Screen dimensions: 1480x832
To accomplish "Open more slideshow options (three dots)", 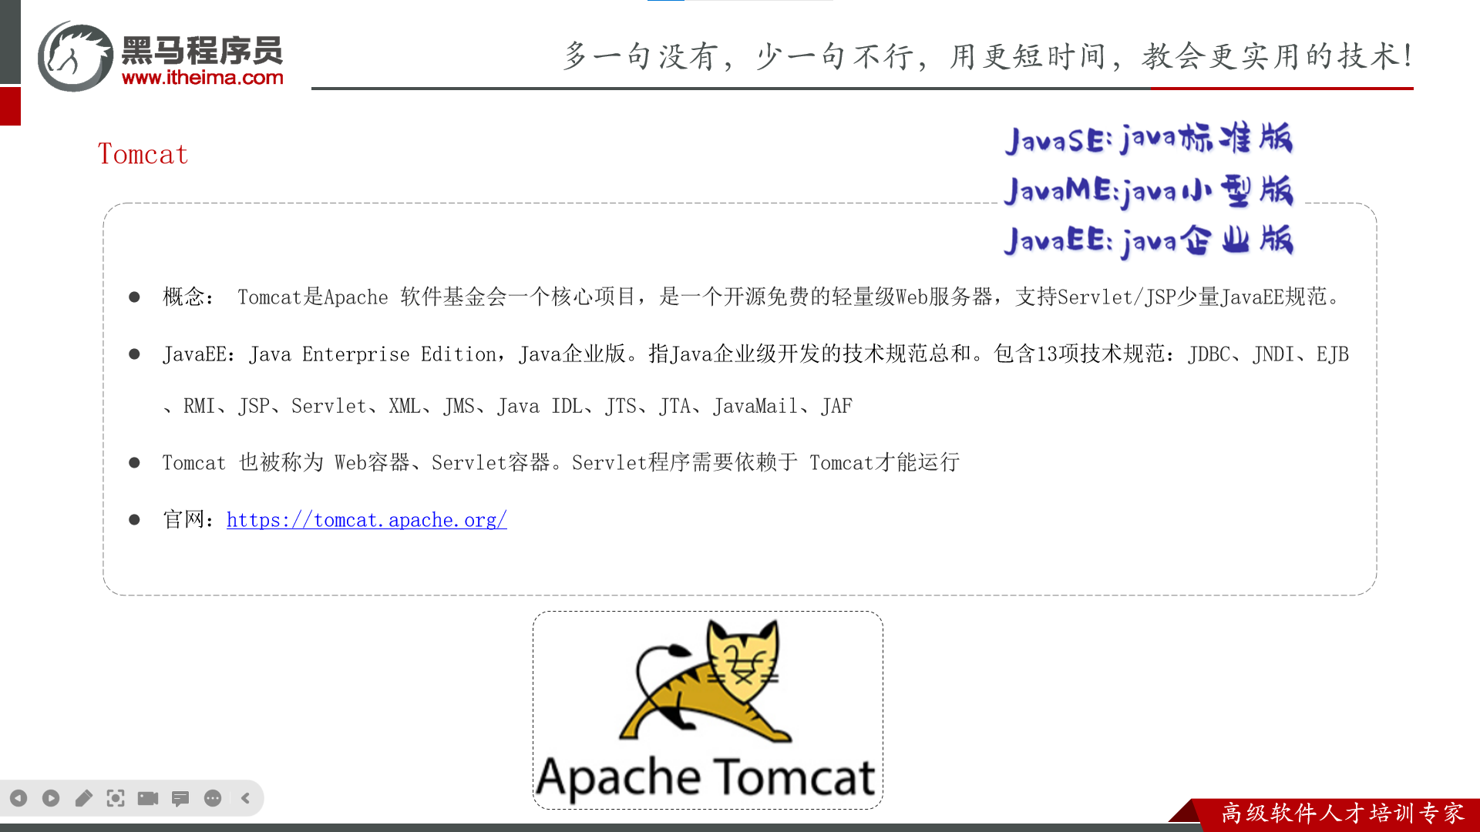I will pyautogui.click(x=213, y=798).
